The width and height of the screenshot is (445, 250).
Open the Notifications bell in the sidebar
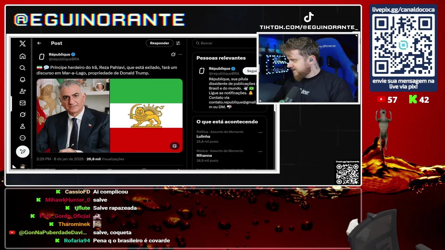23,80
